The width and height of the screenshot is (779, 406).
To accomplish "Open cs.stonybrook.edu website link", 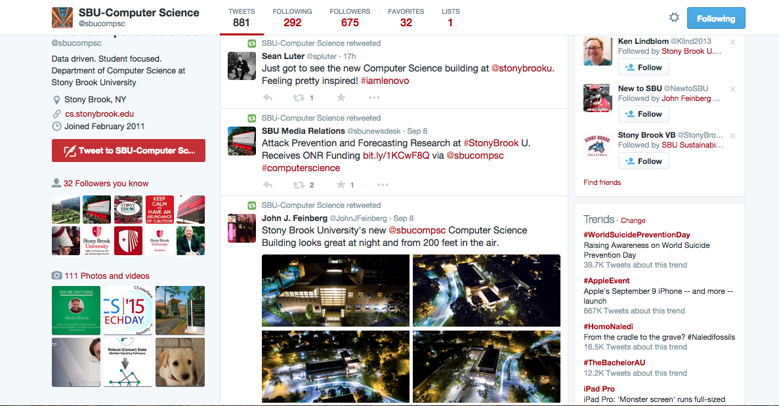I will pos(99,113).
